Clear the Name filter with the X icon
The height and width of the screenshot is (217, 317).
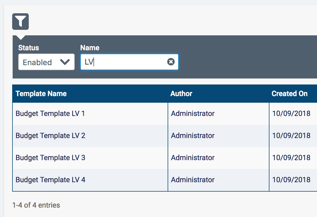[x=171, y=62]
